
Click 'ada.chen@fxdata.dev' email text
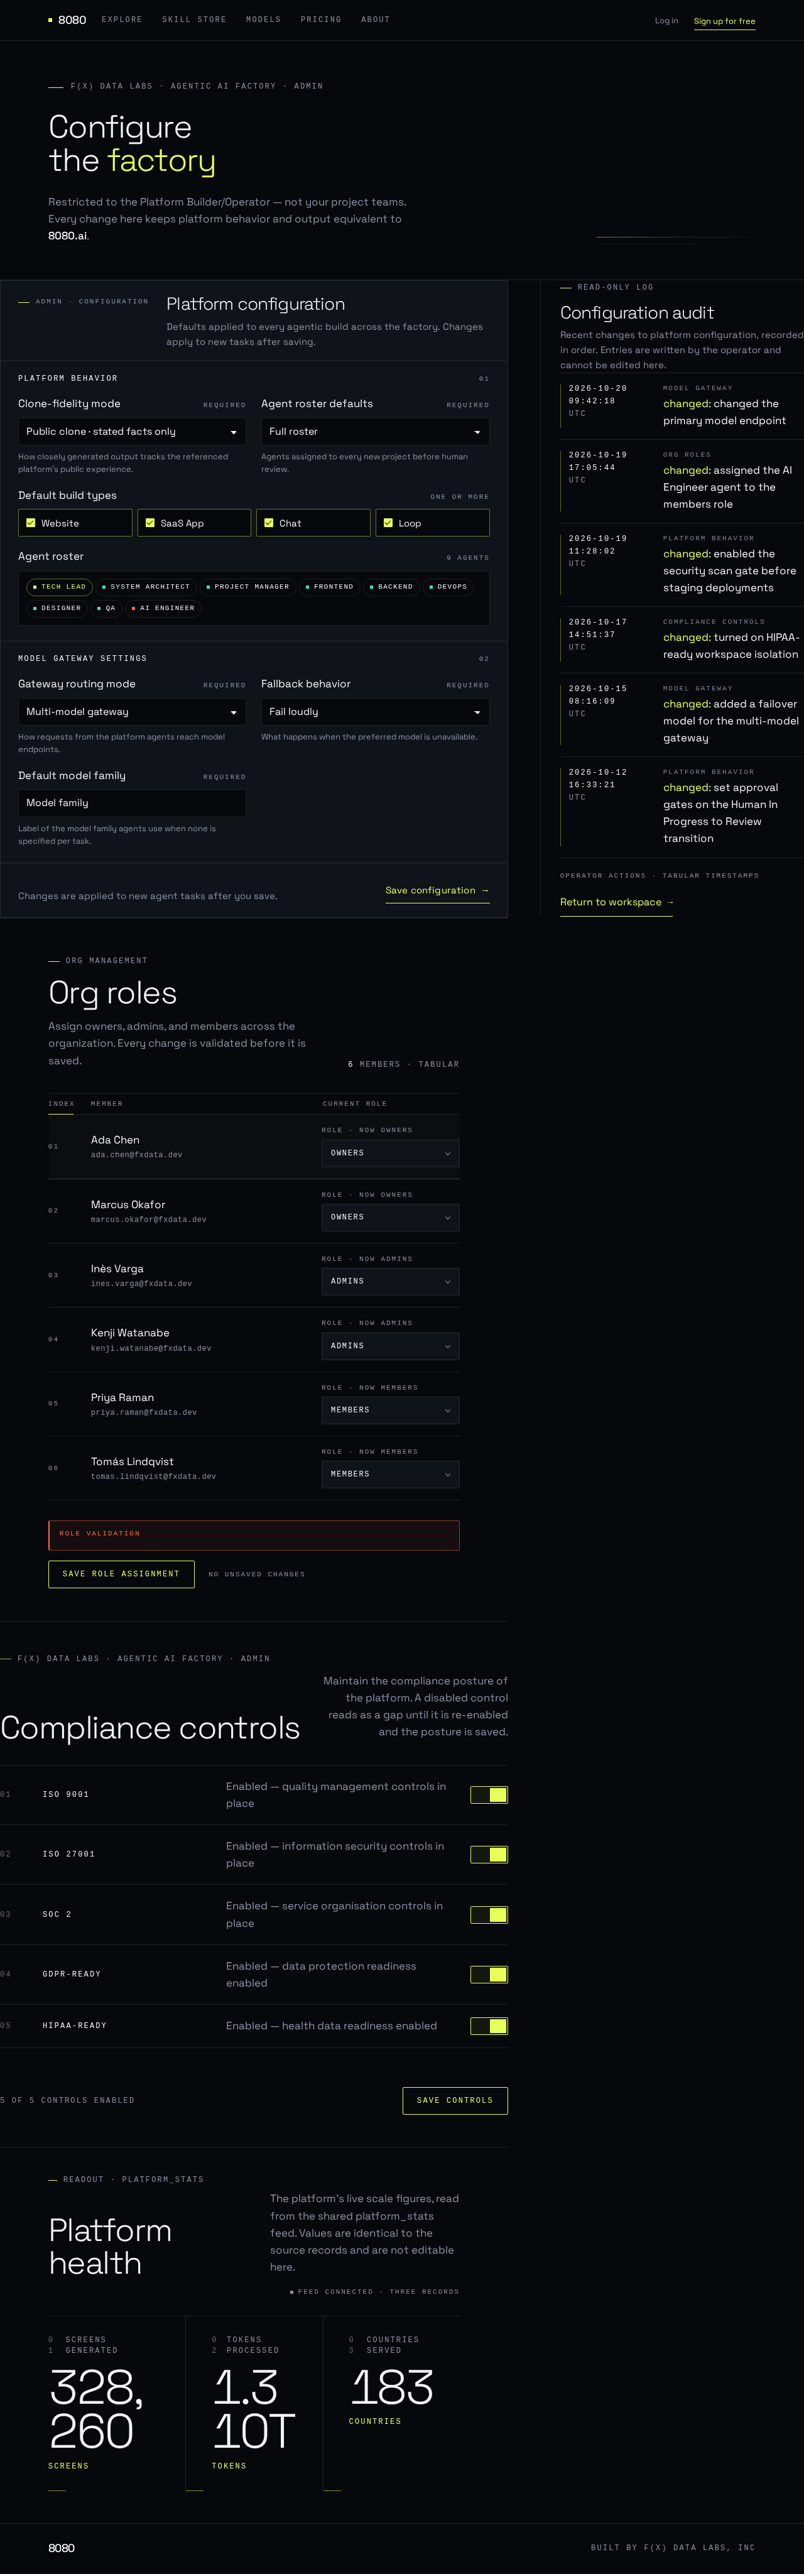(x=136, y=1155)
